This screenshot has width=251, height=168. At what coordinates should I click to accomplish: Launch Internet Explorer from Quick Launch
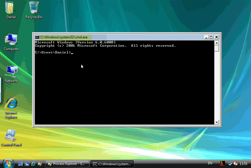coord(33,164)
